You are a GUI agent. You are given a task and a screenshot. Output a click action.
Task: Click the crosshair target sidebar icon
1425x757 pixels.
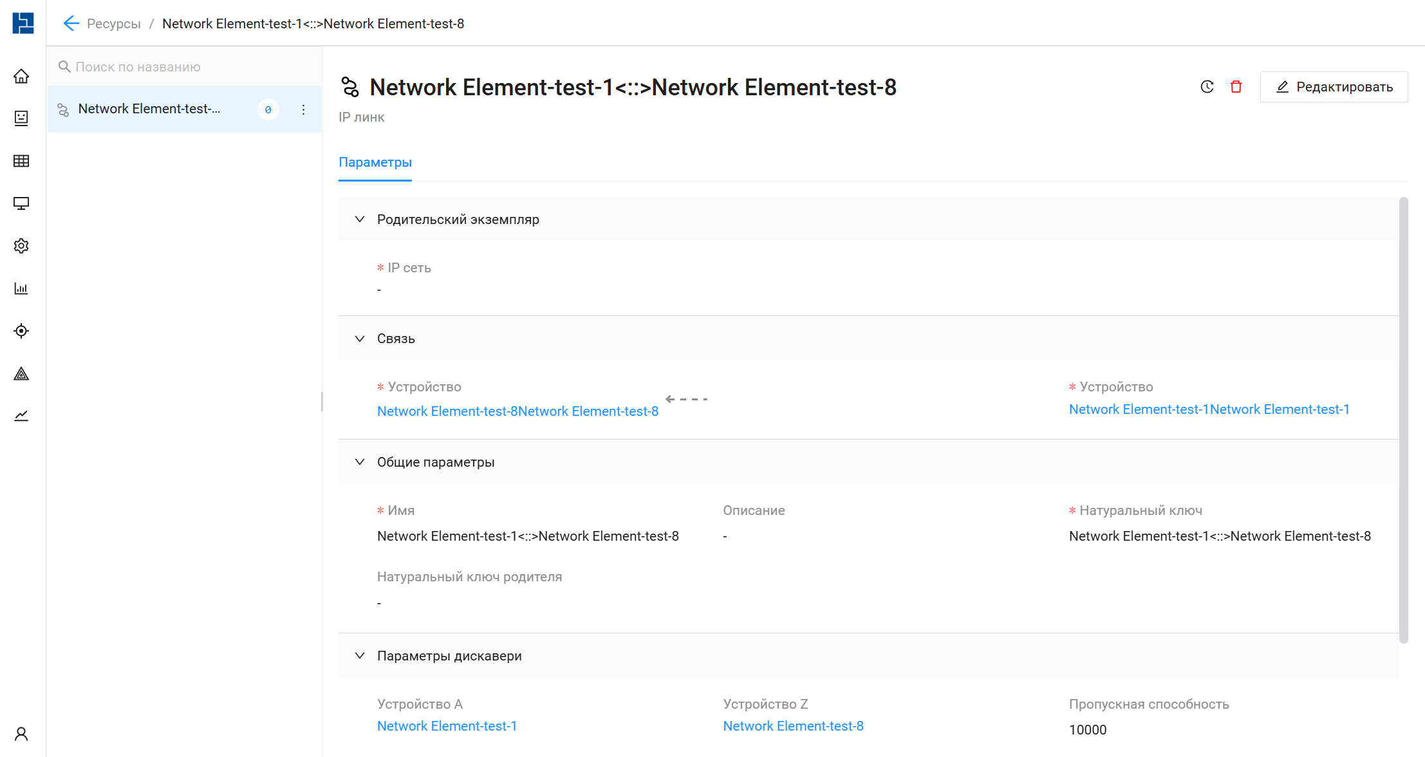point(21,331)
